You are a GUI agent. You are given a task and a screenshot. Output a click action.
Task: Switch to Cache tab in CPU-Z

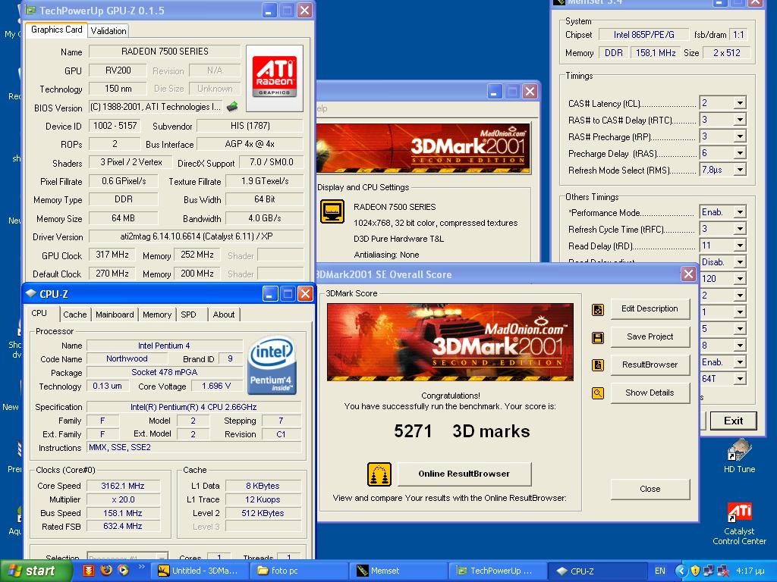[x=75, y=314]
